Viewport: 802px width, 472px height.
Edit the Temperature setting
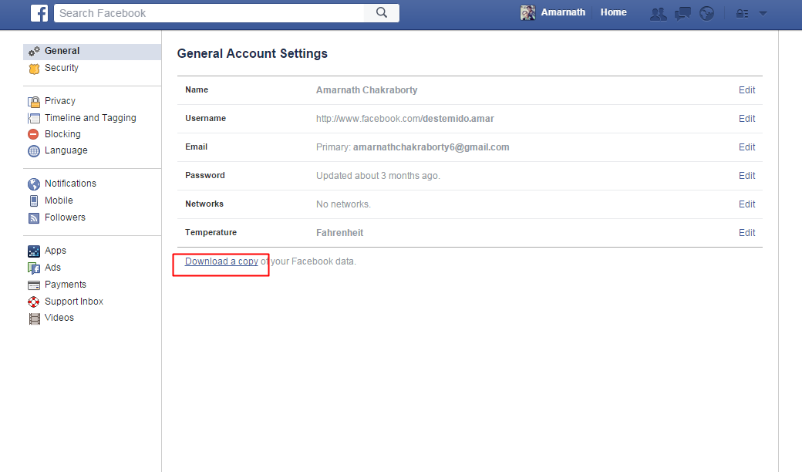[746, 233]
